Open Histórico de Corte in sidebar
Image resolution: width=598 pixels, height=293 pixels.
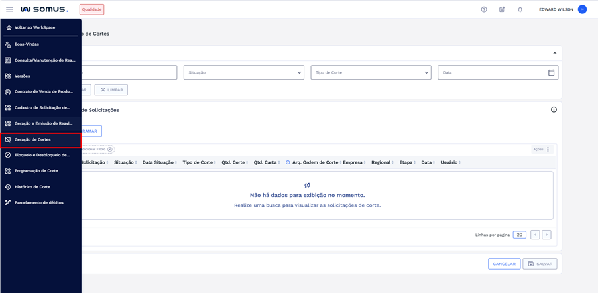coord(32,187)
